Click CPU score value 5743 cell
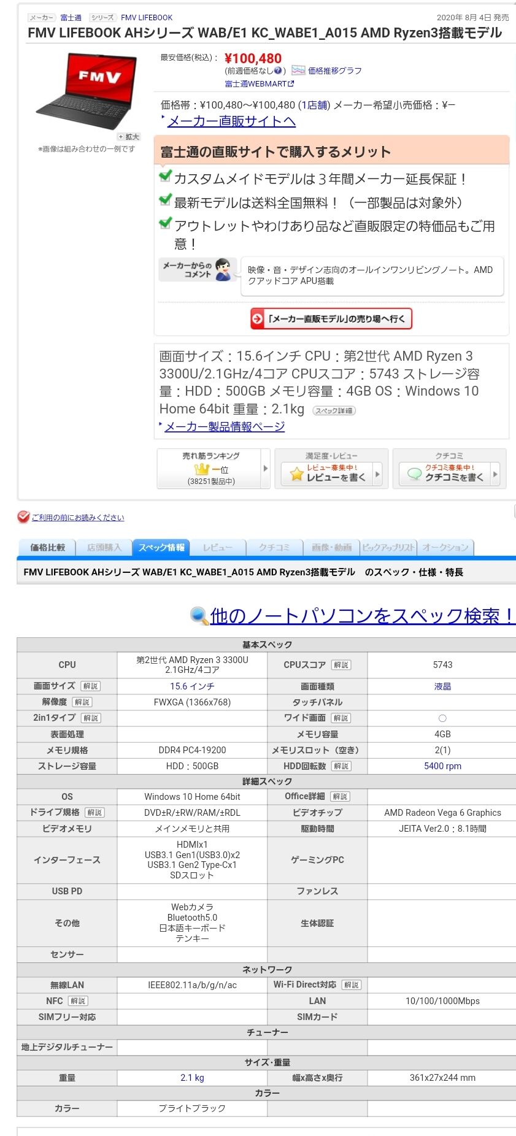This screenshot has width=516, height=1136. click(442, 665)
